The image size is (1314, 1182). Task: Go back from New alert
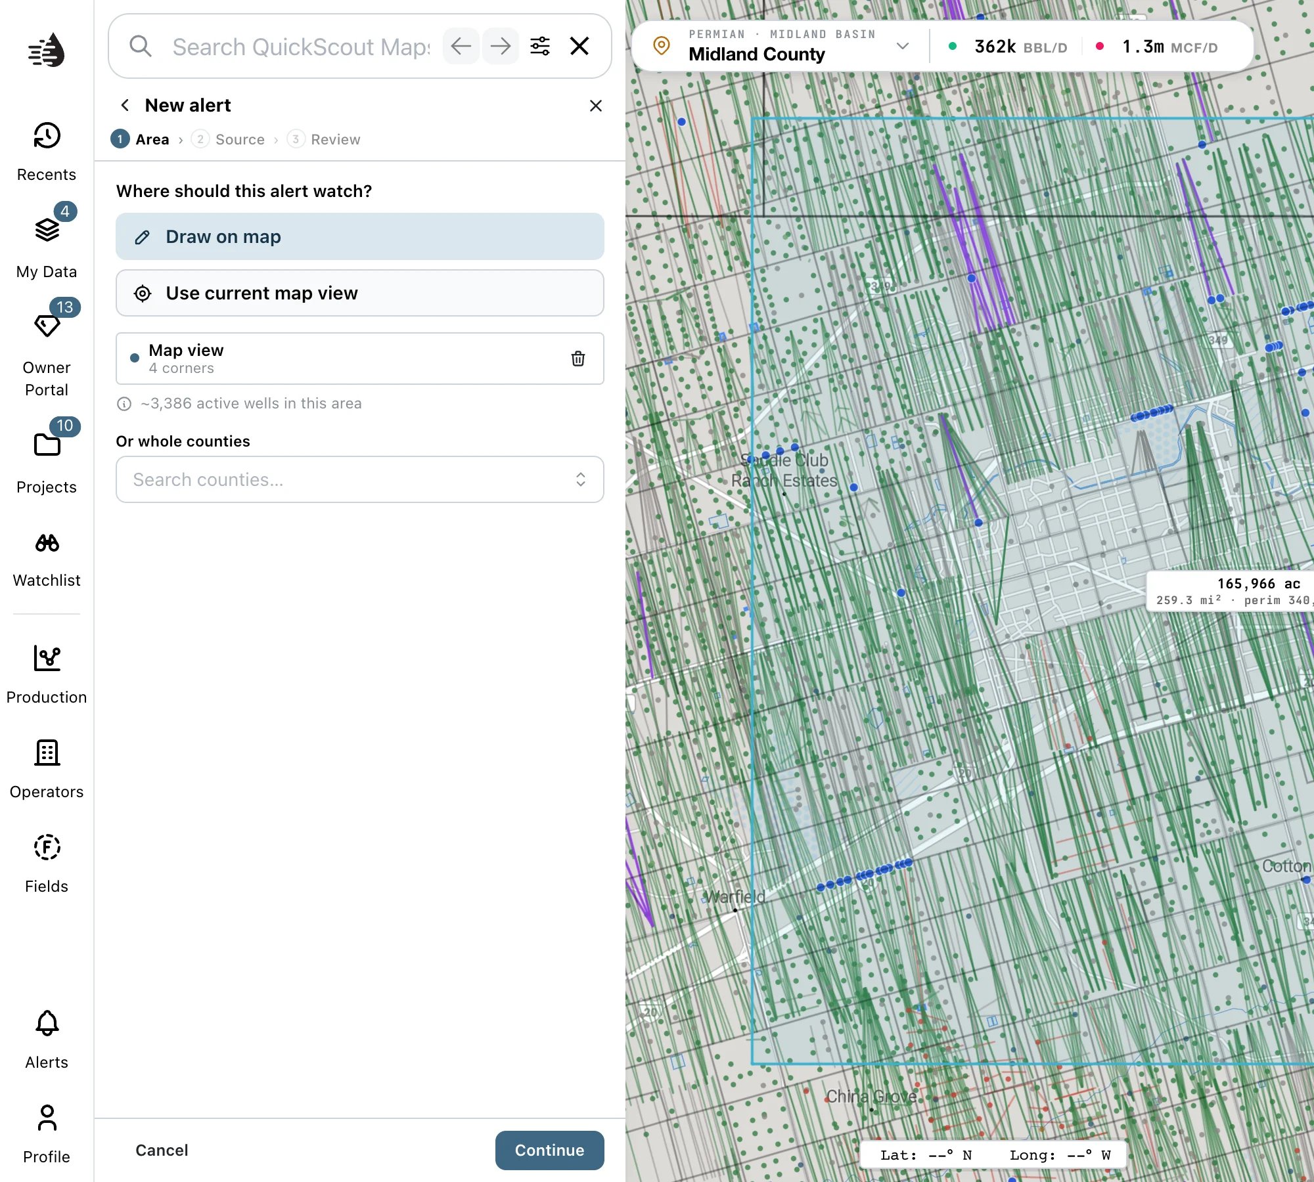click(125, 105)
